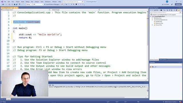Image resolution: width=183 pixels, height=103 pixels.
Task: Click Sync with Active Document icon
Action: (x=167, y=10)
